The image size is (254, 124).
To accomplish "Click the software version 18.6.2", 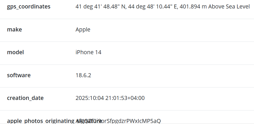I will (x=83, y=75).
